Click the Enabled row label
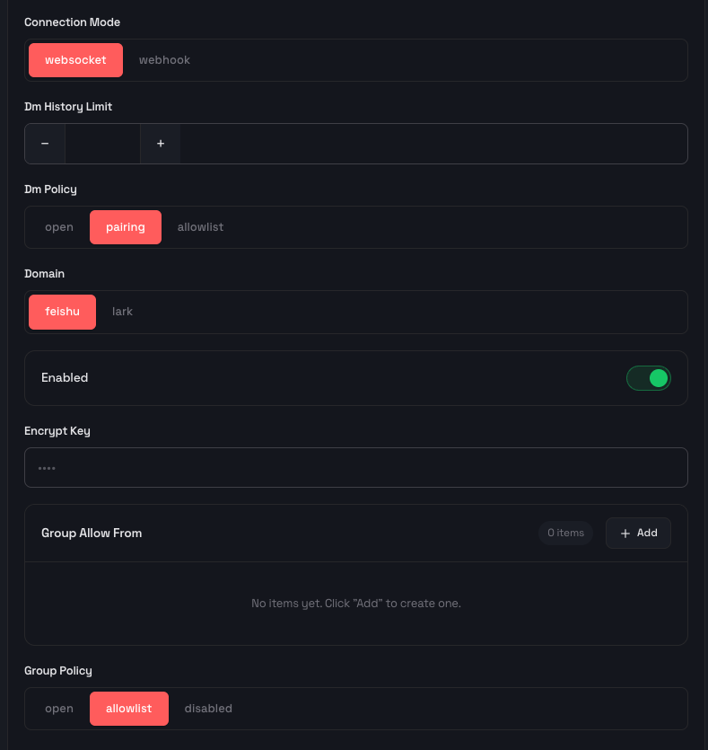Screen dimensions: 708x750 (x=65, y=377)
